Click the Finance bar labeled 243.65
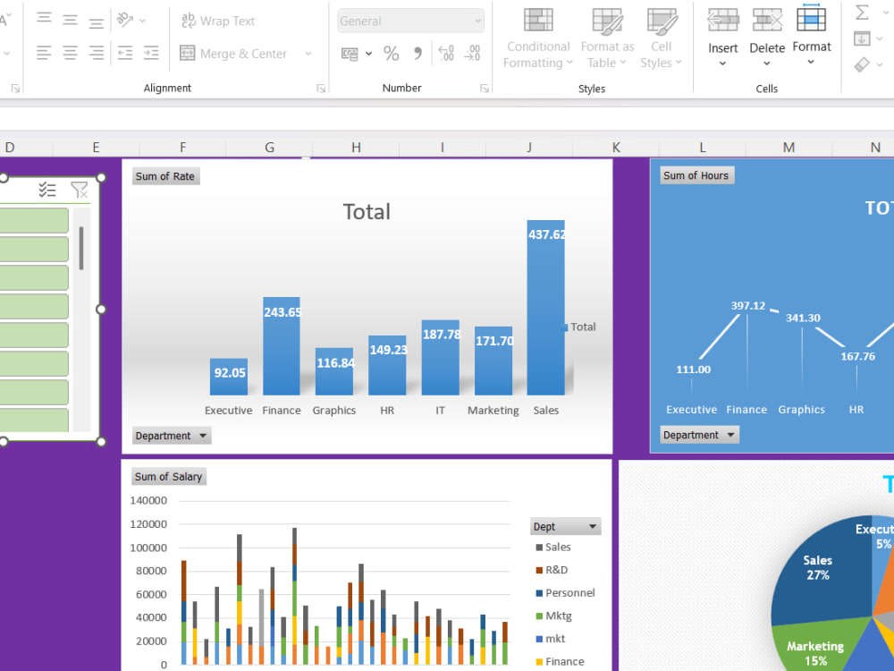This screenshot has height=671, width=894. click(x=281, y=345)
